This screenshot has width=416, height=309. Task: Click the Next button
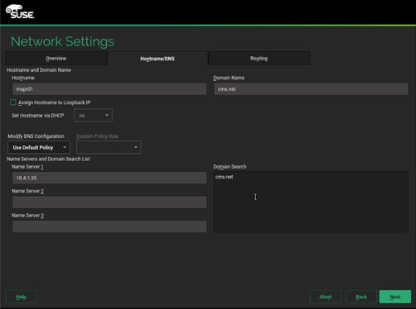tap(395, 297)
